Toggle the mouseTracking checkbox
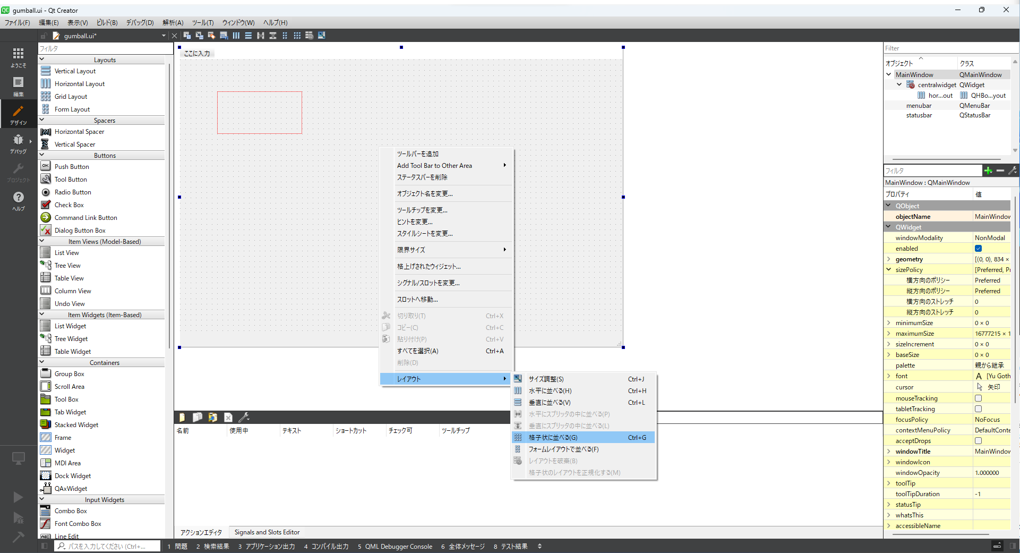 (978, 398)
